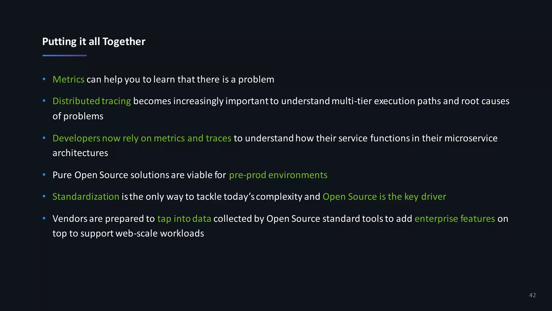Click the green 'enterprise features' text

pos(455,219)
